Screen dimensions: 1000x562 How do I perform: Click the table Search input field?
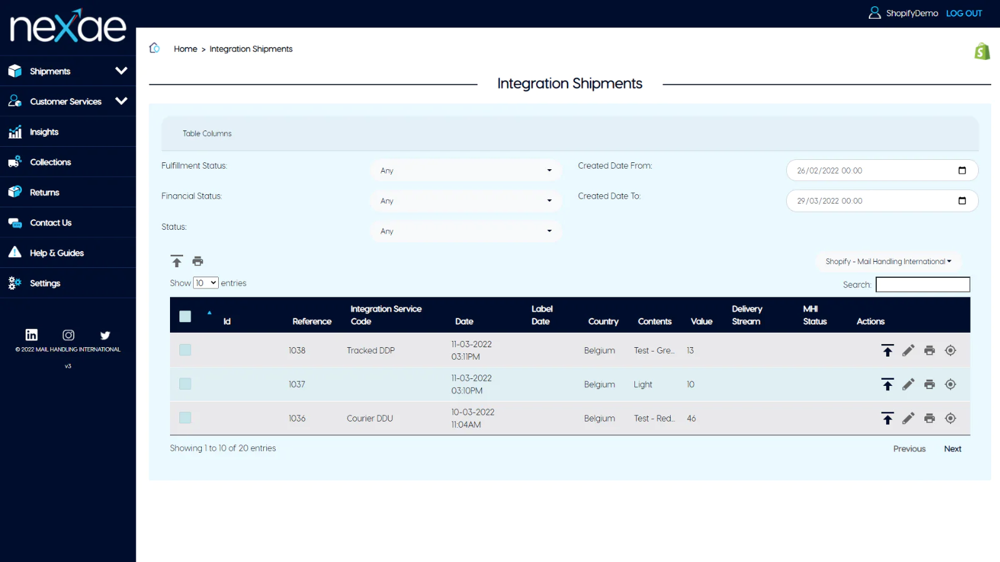tap(922, 285)
